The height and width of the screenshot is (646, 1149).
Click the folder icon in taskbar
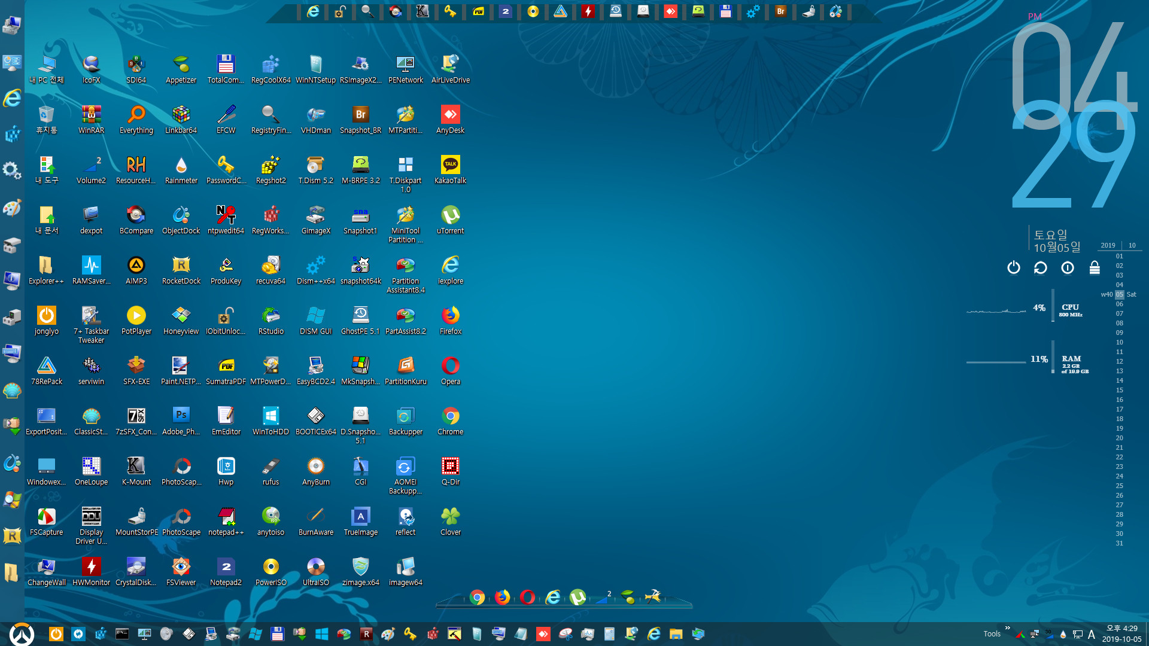tap(676, 634)
